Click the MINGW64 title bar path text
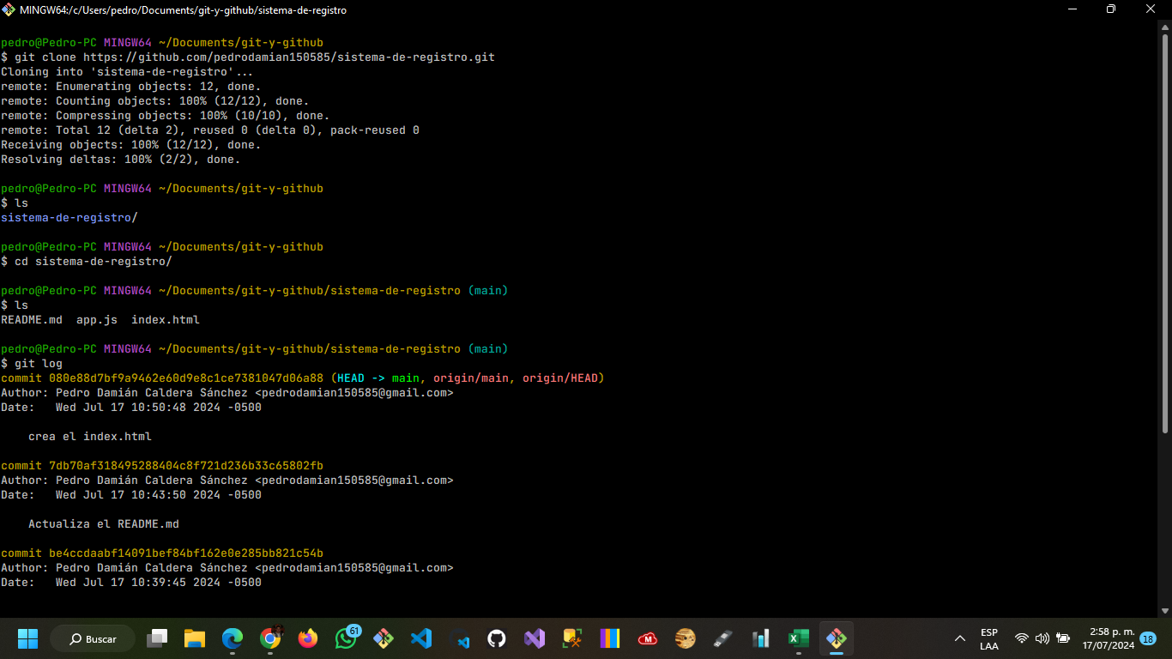Screen dimensions: 1172x659 (184, 10)
